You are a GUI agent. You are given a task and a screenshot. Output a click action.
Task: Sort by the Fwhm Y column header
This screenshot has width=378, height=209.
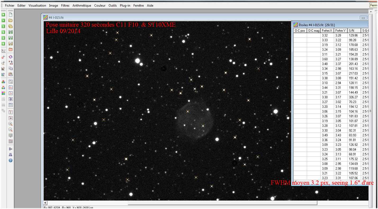click(341, 31)
